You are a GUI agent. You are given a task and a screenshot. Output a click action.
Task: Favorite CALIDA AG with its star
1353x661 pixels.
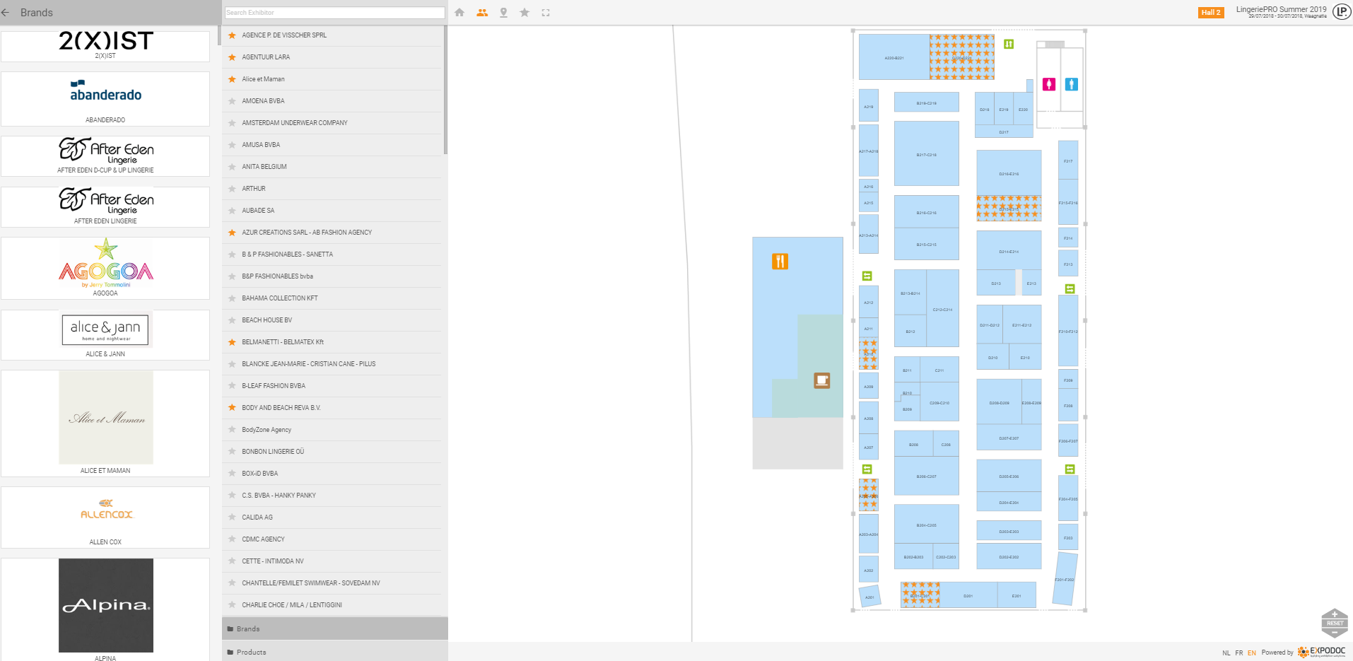click(x=232, y=517)
